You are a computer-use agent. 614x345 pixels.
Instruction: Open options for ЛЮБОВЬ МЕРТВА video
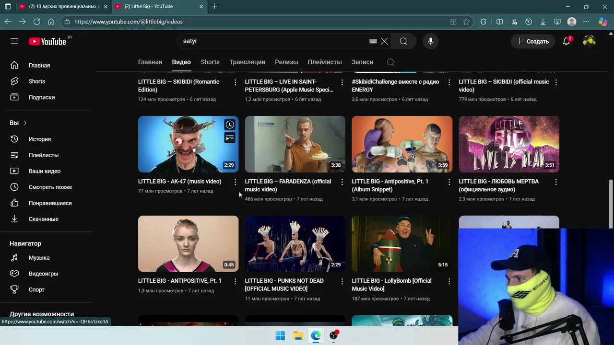556,182
